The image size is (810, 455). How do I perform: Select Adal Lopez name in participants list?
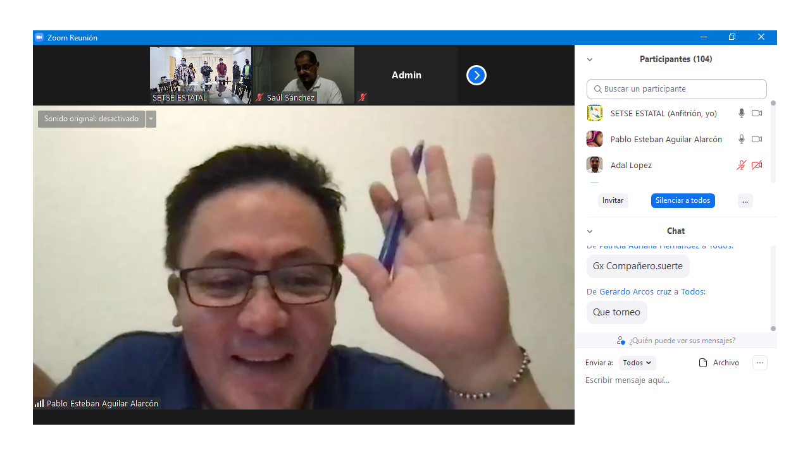click(x=631, y=165)
